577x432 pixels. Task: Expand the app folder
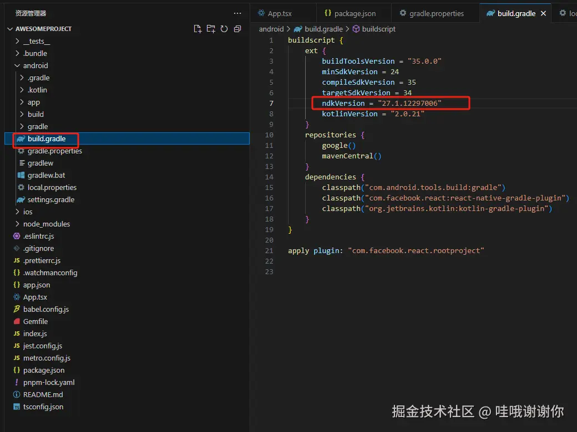[22, 102]
